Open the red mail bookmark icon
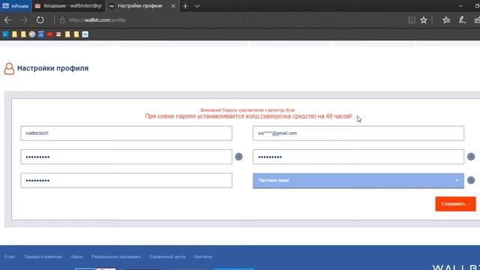 pyautogui.click(x=58, y=34)
